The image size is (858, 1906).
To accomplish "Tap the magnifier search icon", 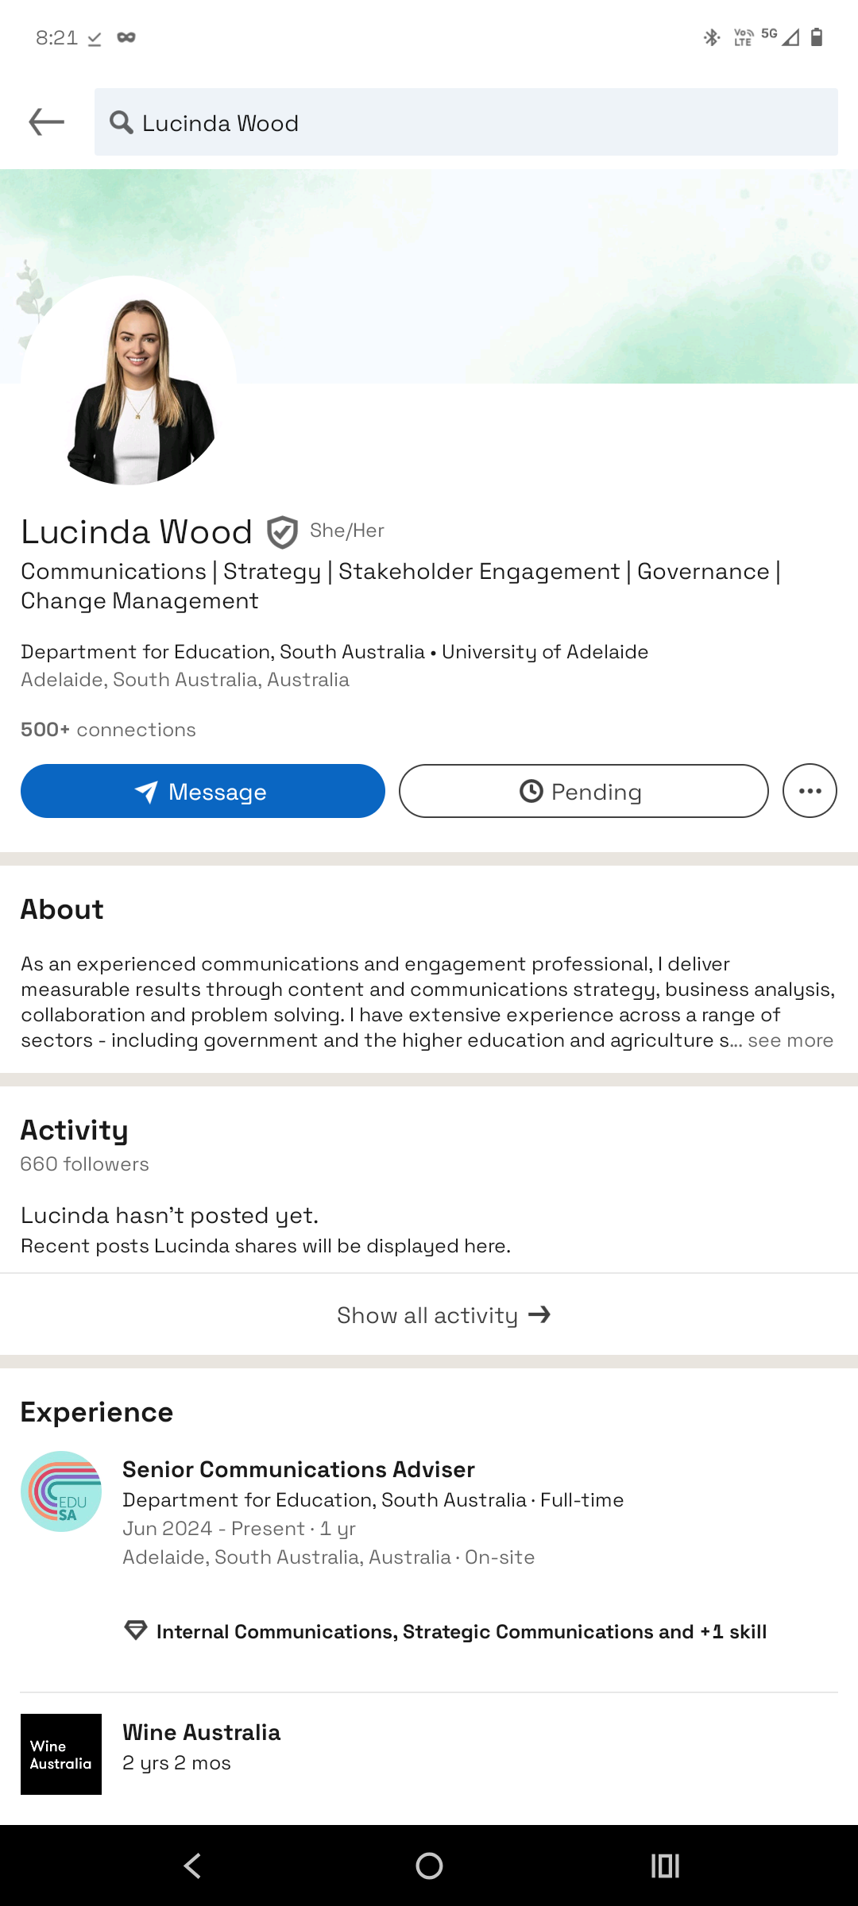I will [121, 122].
